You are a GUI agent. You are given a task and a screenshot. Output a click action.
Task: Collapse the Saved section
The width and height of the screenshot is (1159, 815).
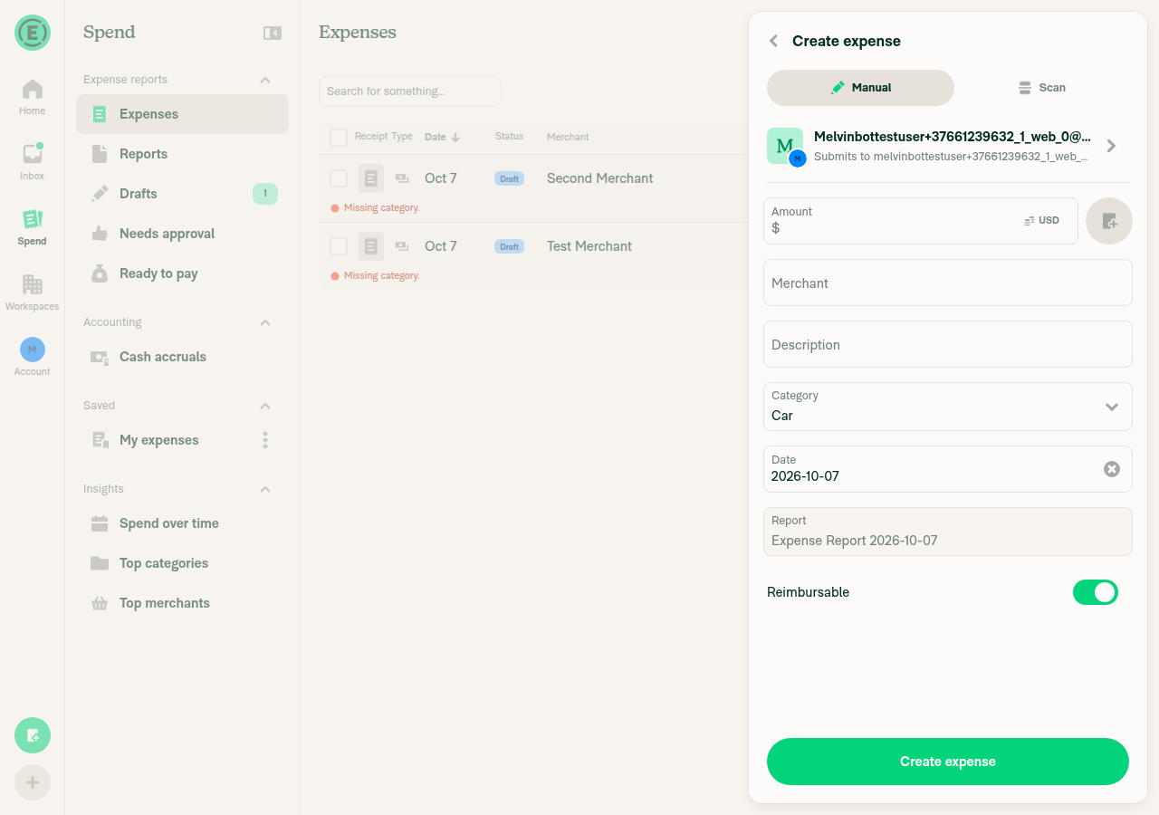click(265, 406)
